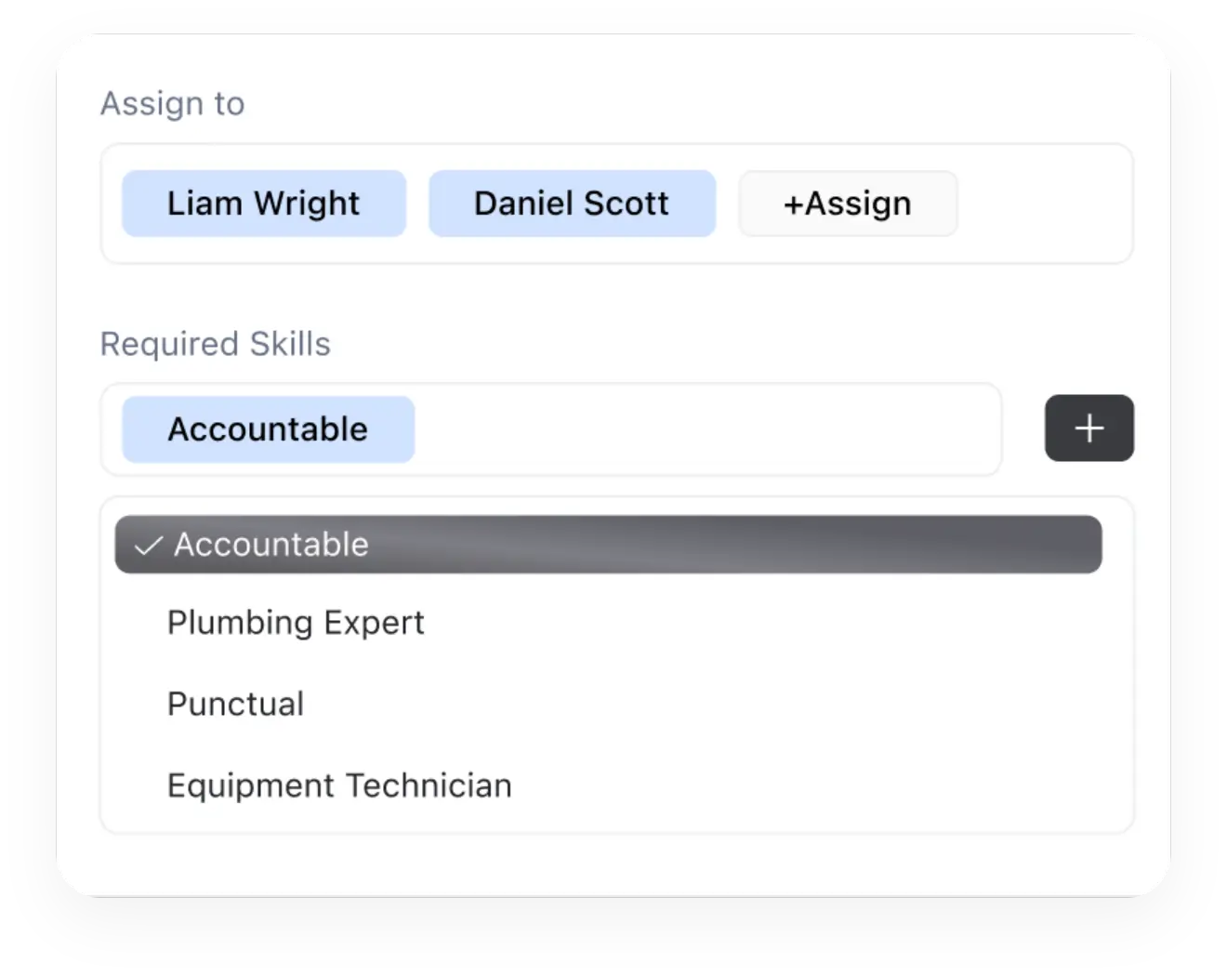Viewport: 1227px width, 976px height.
Task: Mark Punctual as a required skill
Action: [x=235, y=704]
